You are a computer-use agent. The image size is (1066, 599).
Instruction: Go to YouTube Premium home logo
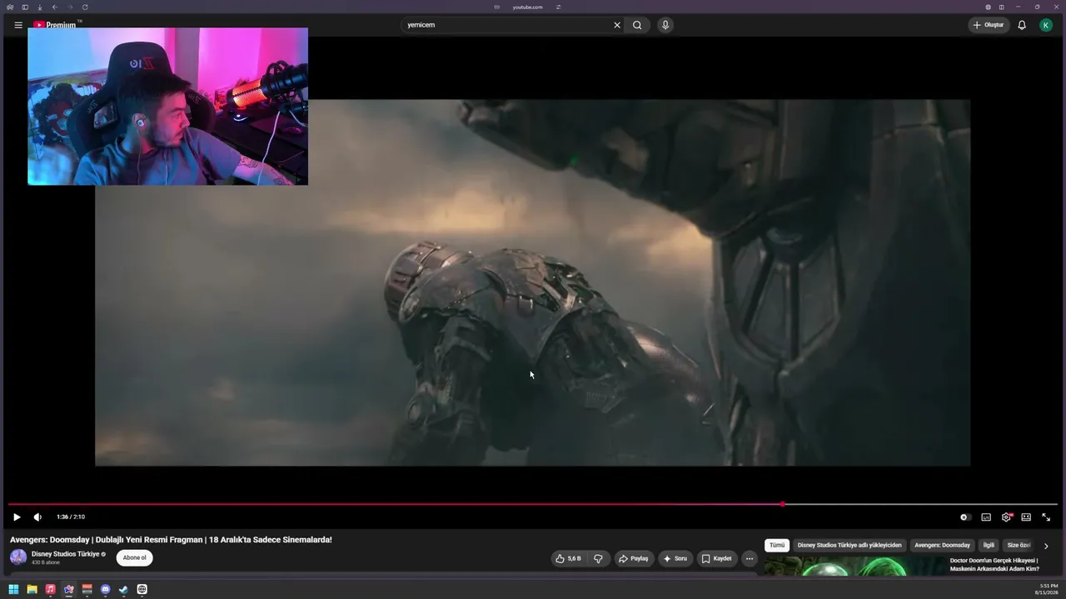pos(55,25)
